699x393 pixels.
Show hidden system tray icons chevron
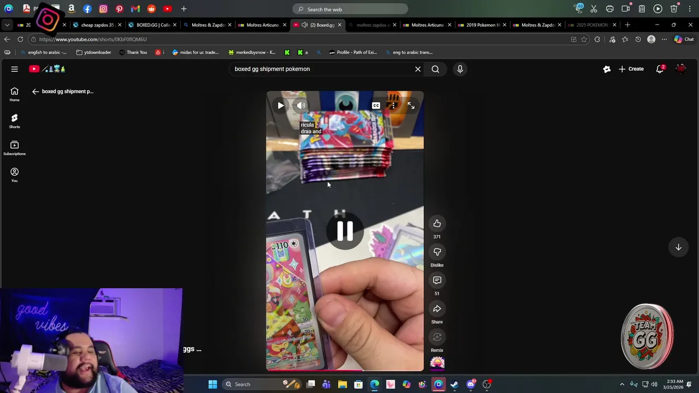click(622, 384)
